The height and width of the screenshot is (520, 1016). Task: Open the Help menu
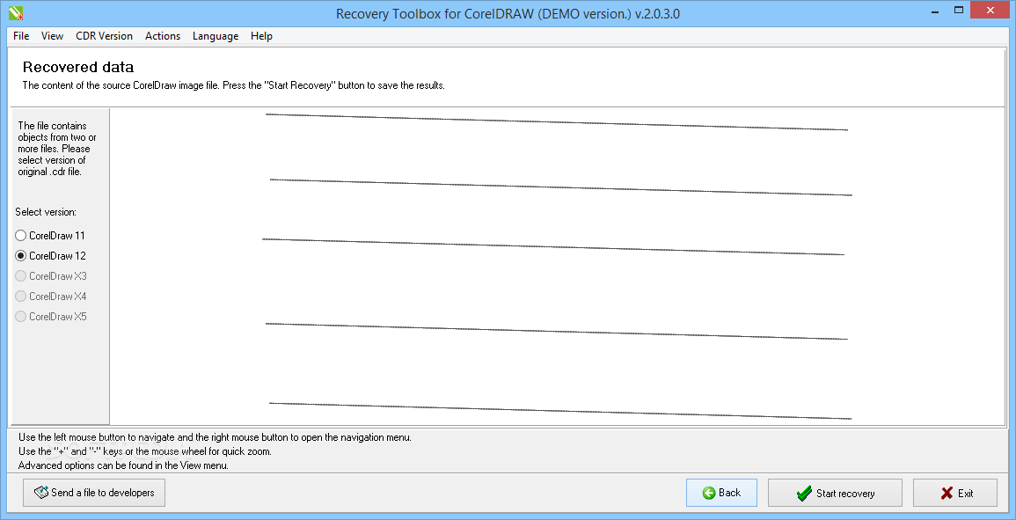click(x=261, y=36)
